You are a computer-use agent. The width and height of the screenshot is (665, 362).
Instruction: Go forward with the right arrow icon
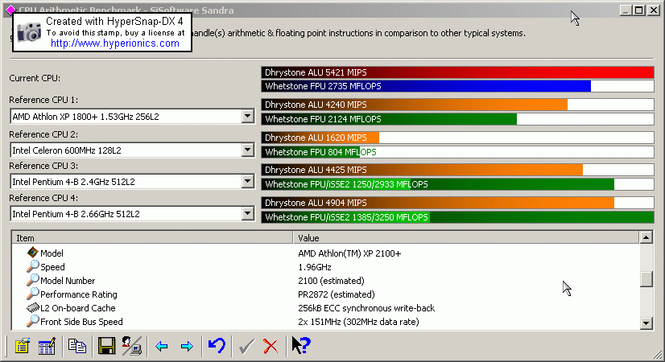(187, 347)
